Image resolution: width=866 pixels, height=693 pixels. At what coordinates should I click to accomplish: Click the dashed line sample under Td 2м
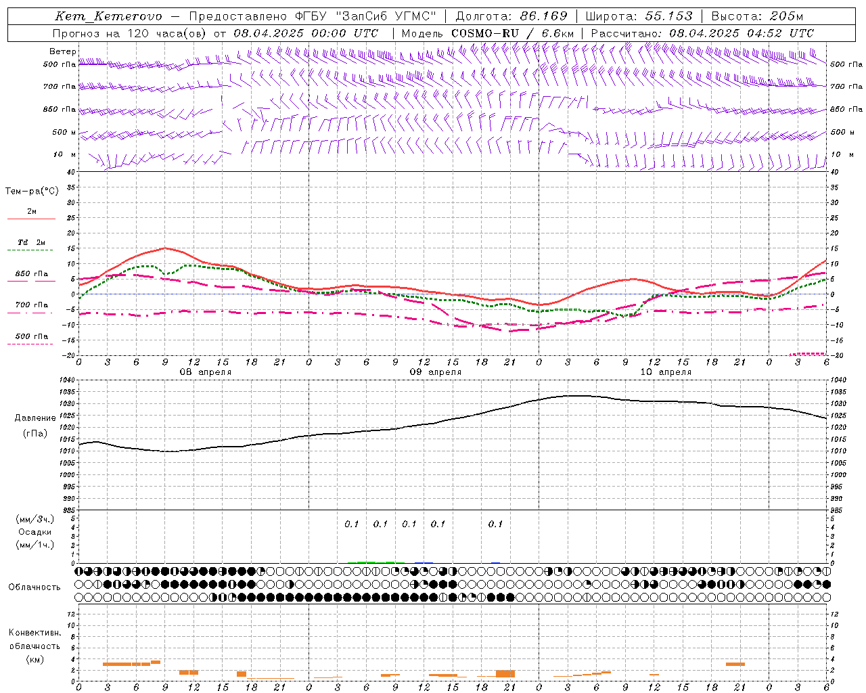point(30,250)
